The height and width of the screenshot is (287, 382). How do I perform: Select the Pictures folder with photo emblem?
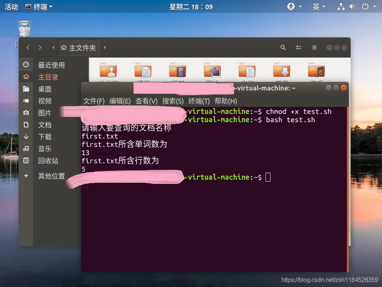pos(212,70)
